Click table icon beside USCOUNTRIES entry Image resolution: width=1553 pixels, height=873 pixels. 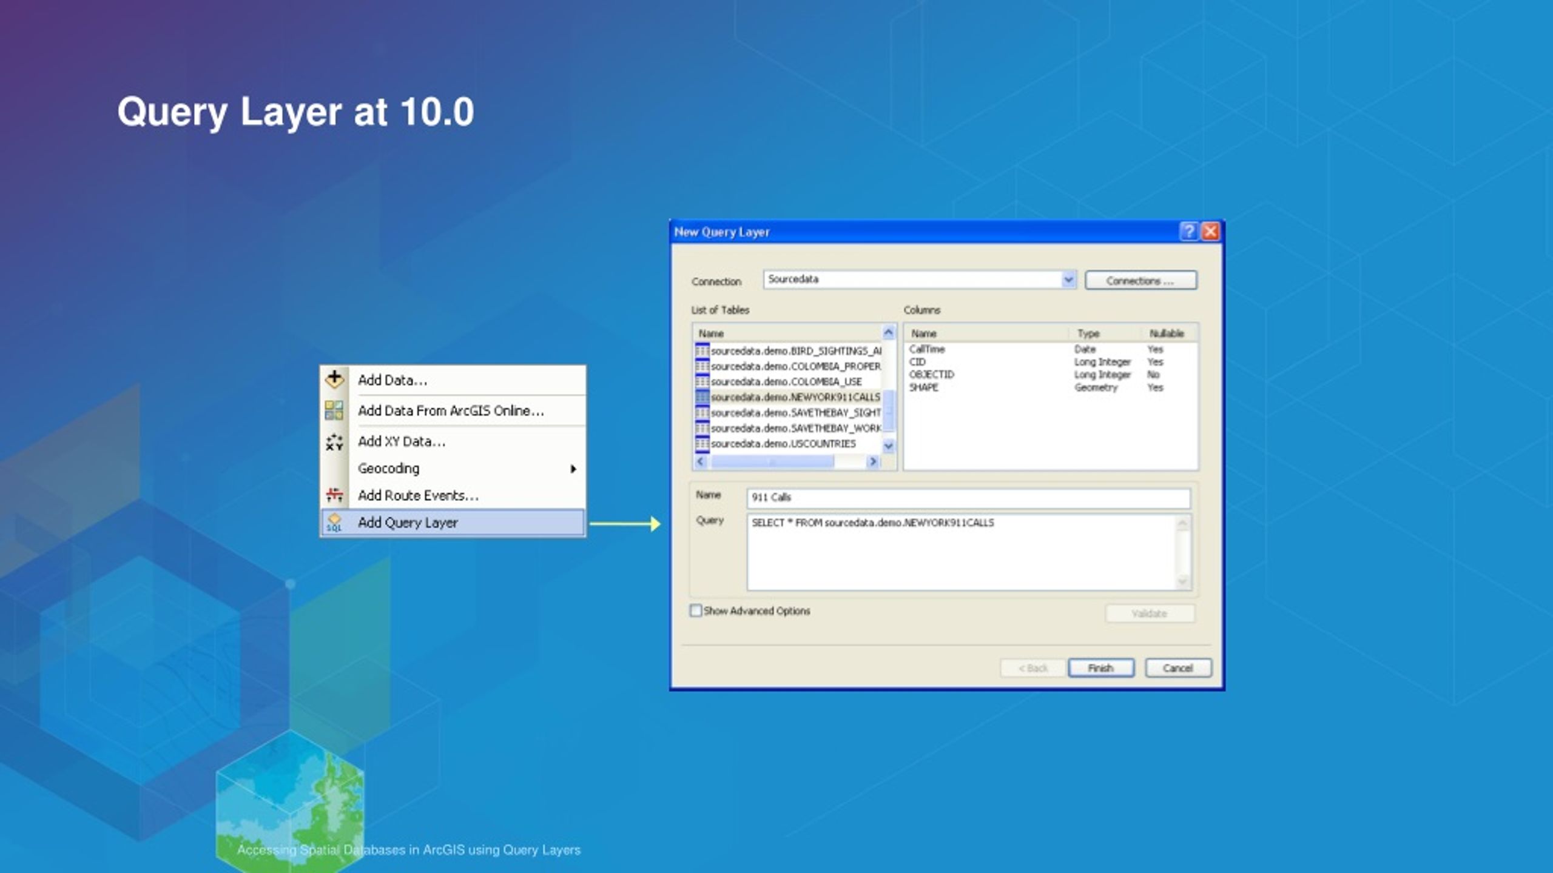(x=702, y=444)
